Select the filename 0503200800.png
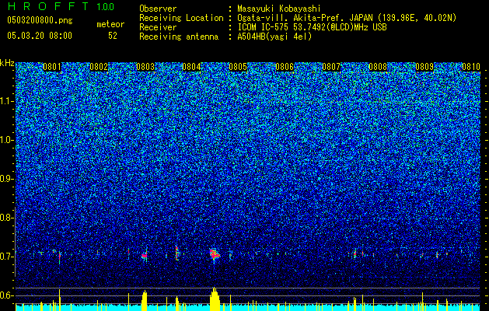The image size is (489, 311). (40, 20)
